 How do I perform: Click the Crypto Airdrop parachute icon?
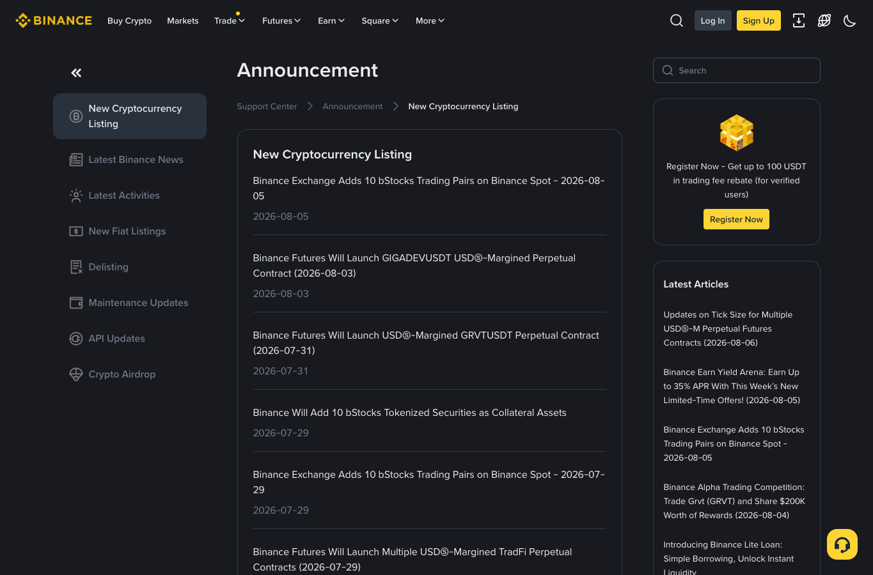(76, 374)
